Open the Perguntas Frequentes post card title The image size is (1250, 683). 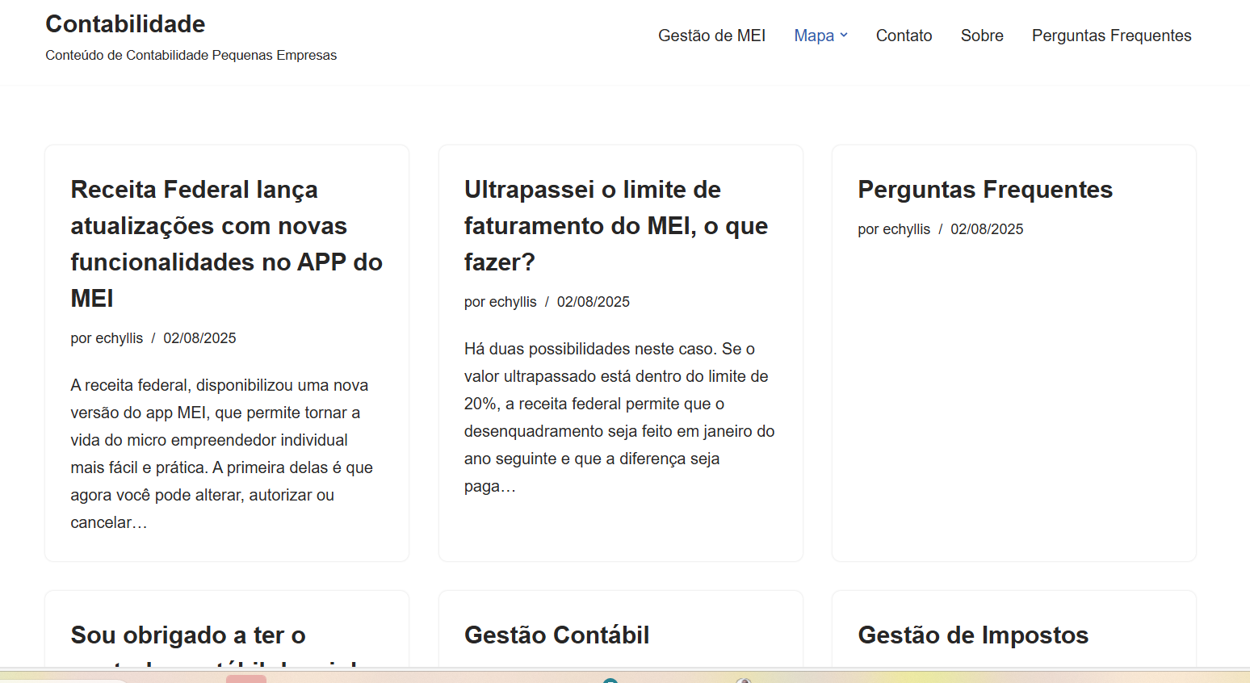(x=985, y=190)
